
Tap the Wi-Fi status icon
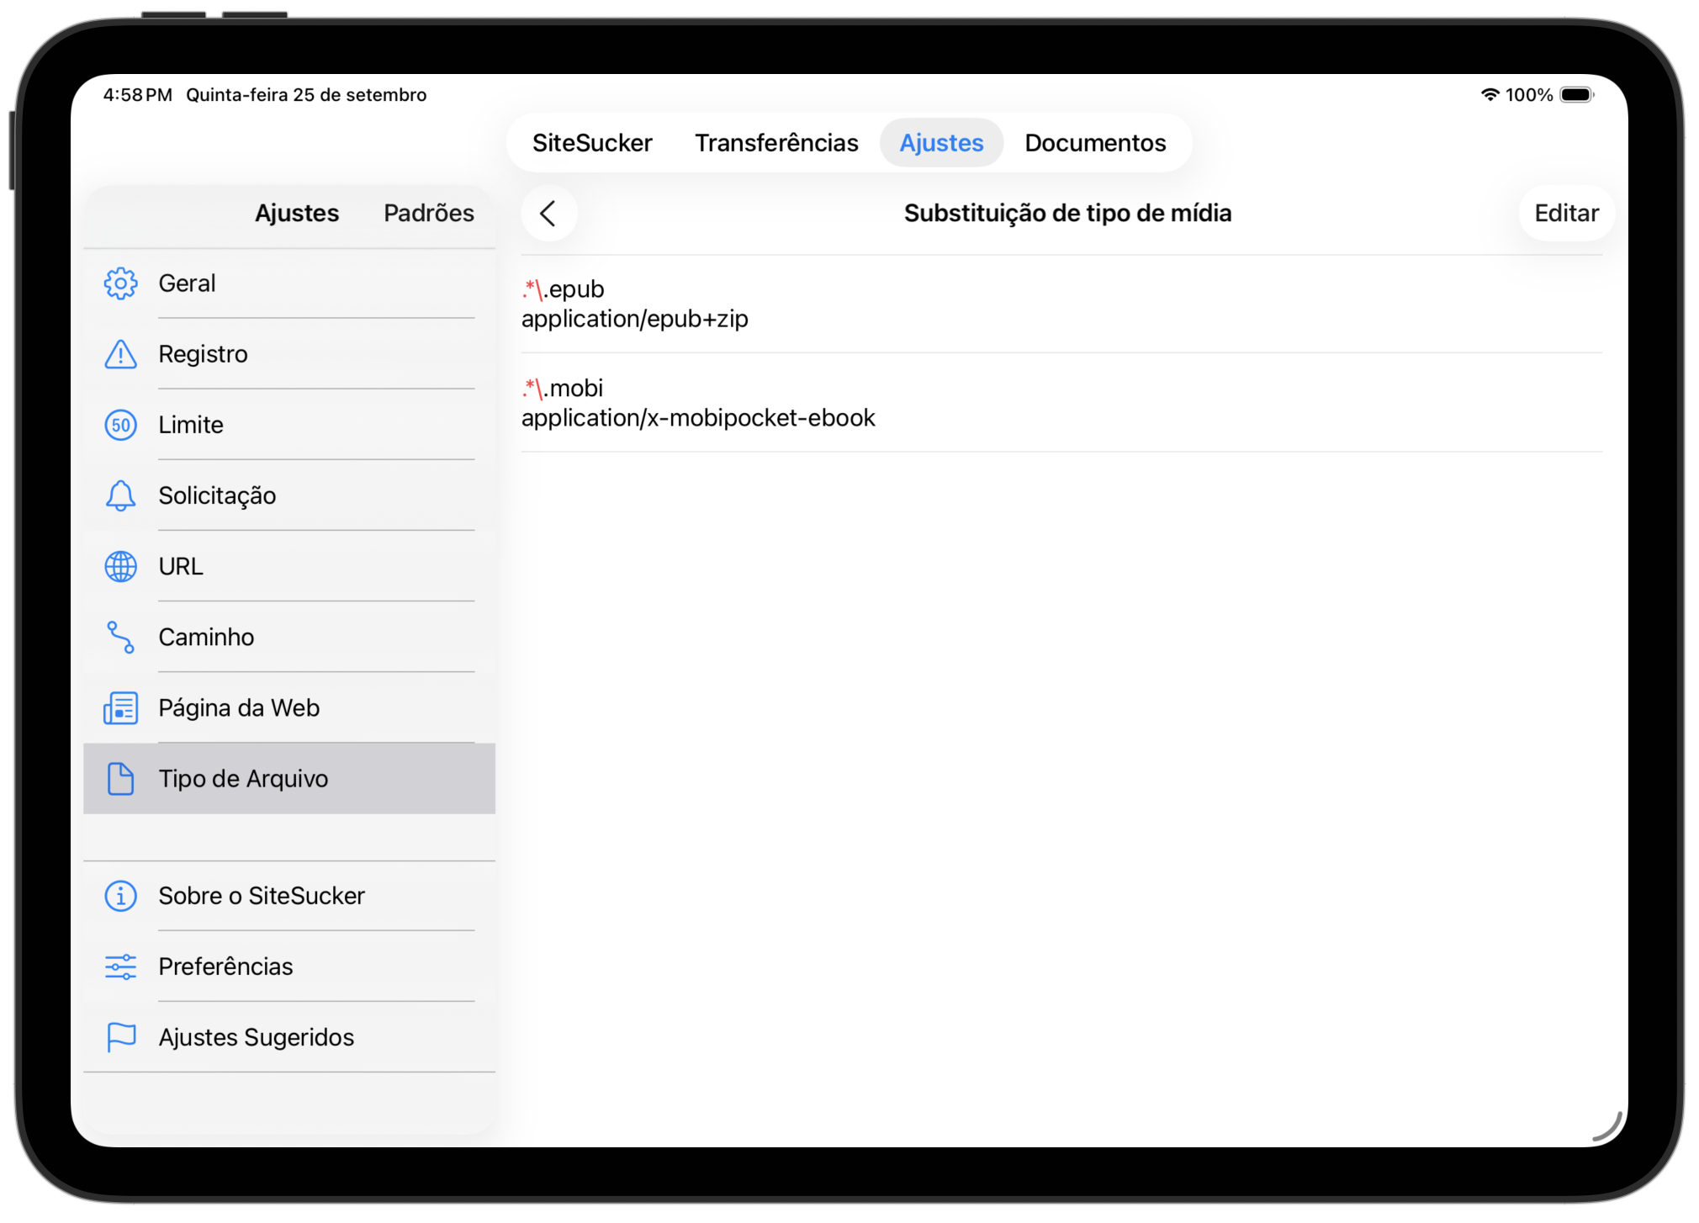click(x=1489, y=95)
